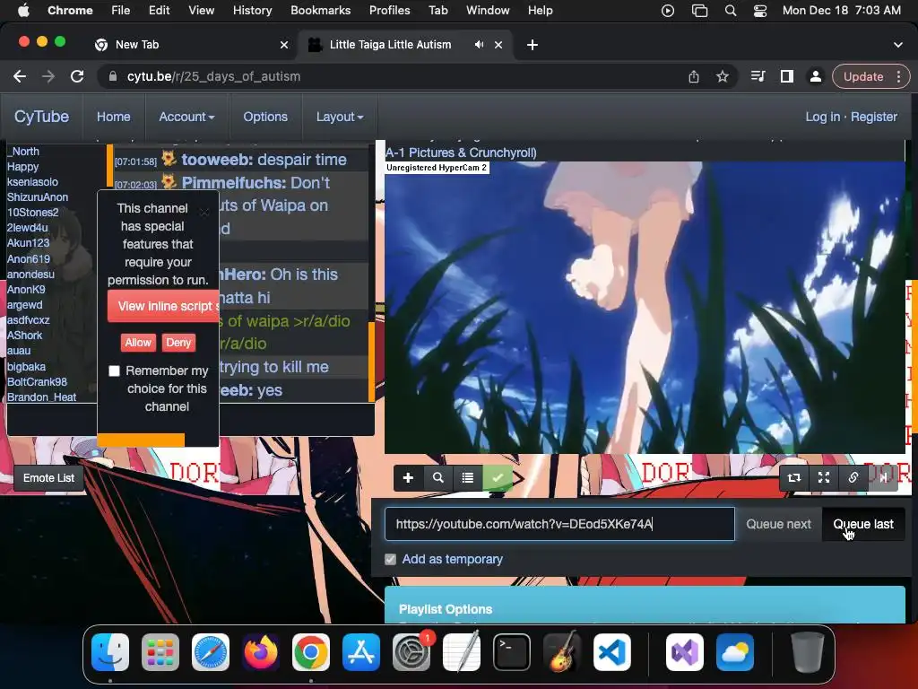Open the Home nav item
The height and width of the screenshot is (689, 918).
pos(114,117)
